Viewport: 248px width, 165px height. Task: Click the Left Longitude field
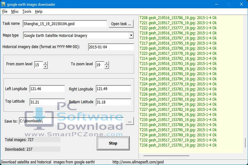[47, 89]
